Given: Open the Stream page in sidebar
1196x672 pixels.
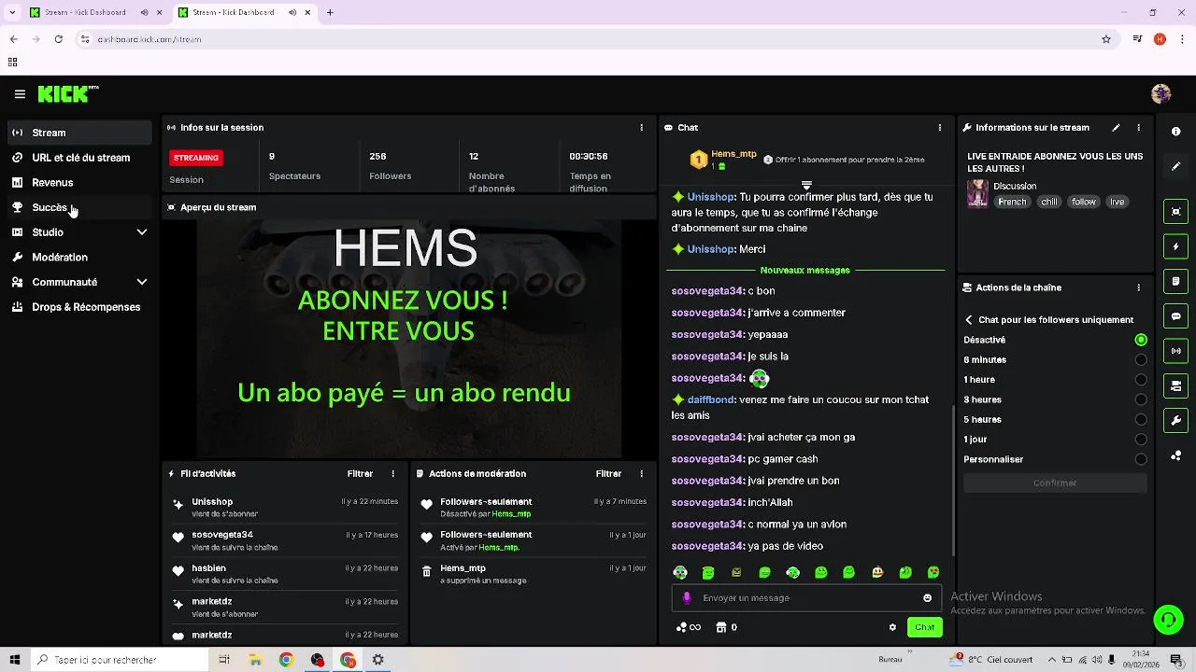Looking at the screenshot, I should [80, 133].
